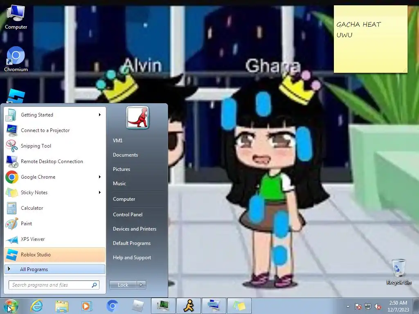This screenshot has height=314, width=419.
Task: Click the Remote Desktop Connection icon
Action: [11, 161]
